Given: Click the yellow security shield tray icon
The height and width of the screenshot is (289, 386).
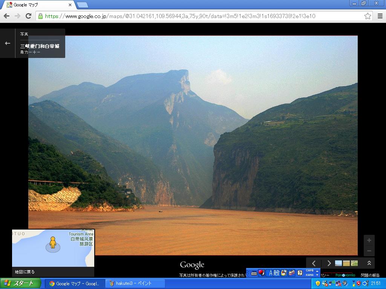Looking at the screenshot, I should tap(318, 284).
